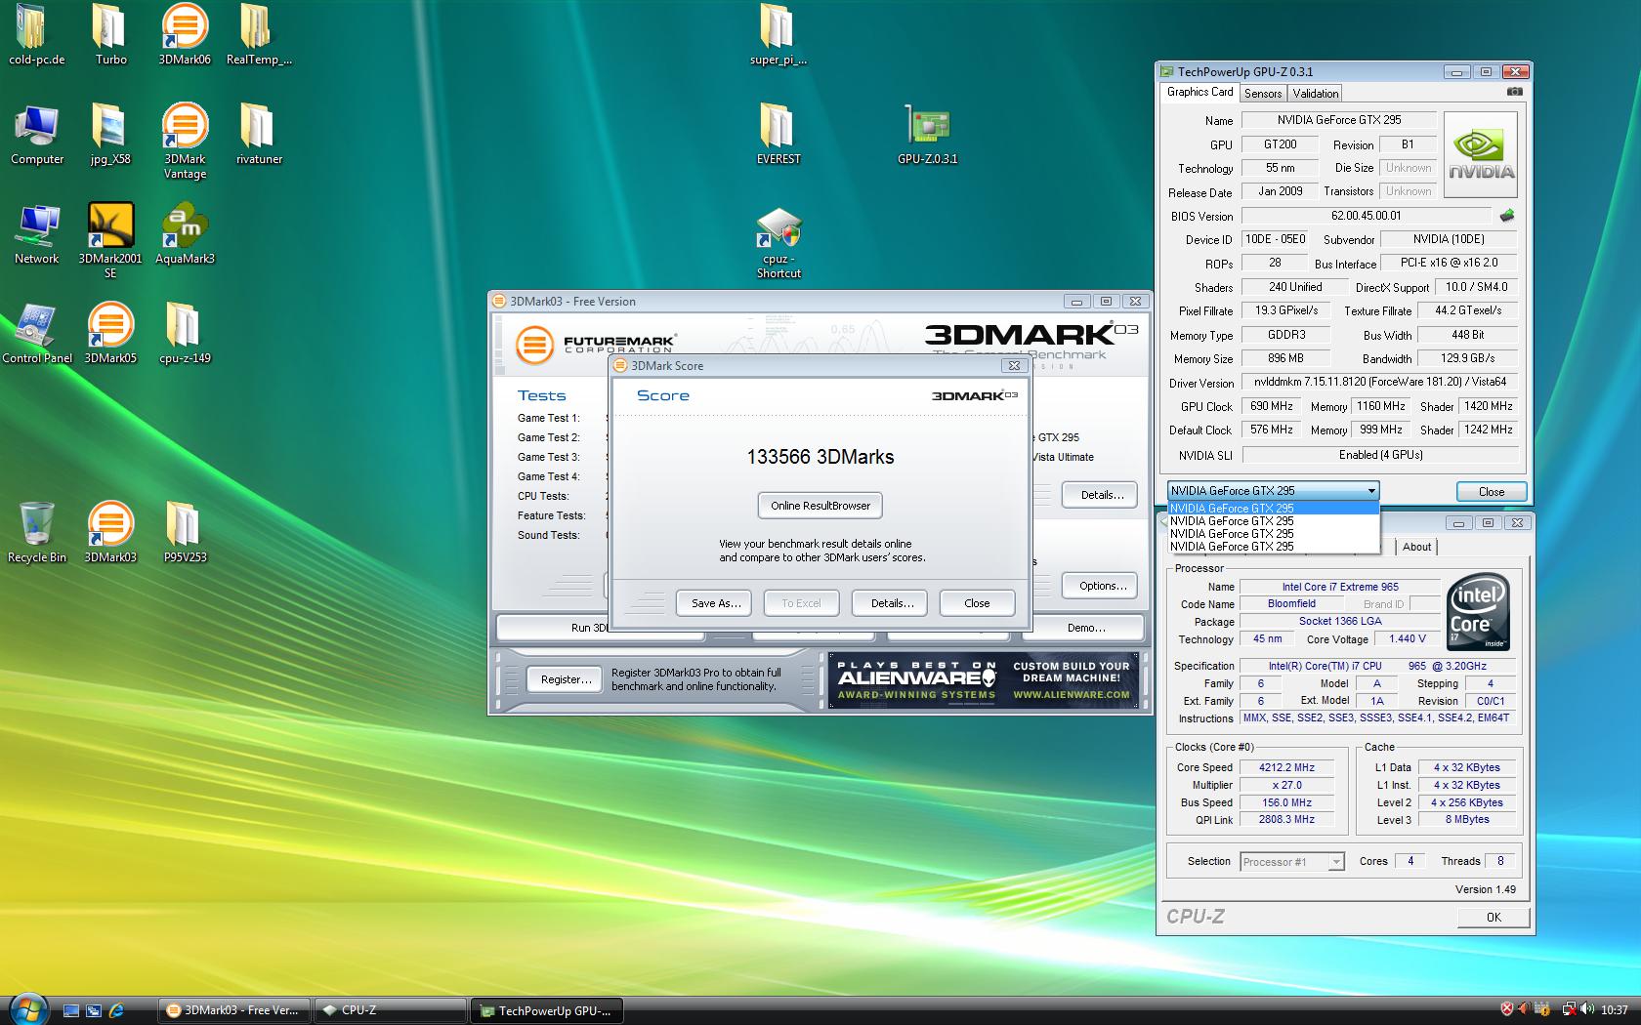Click BIOS Version field 62.00.45.00.01
Image resolution: width=1641 pixels, height=1025 pixels.
pyautogui.click(x=1366, y=216)
